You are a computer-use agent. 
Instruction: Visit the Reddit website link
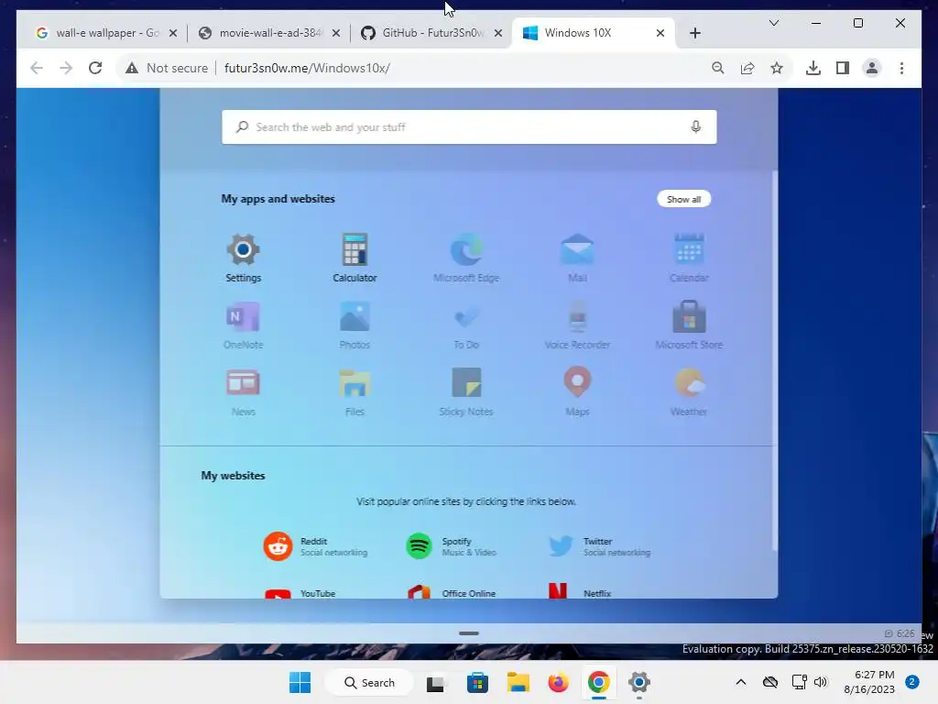pyautogui.click(x=316, y=546)
